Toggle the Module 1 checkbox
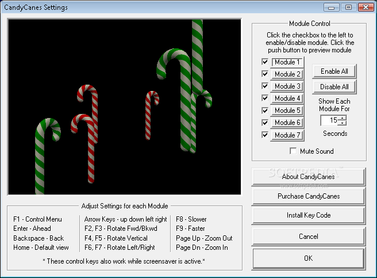 point(265,62)
